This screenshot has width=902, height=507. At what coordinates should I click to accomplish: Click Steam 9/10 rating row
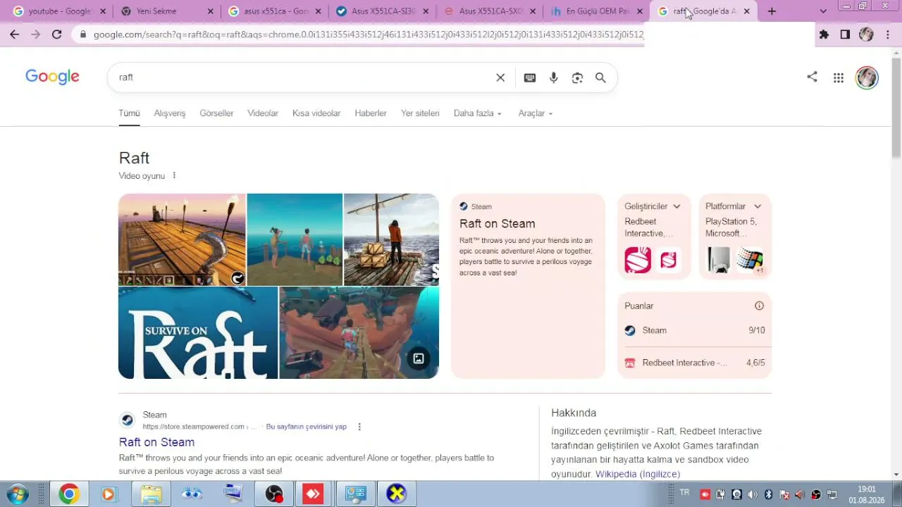click(694, 330)
